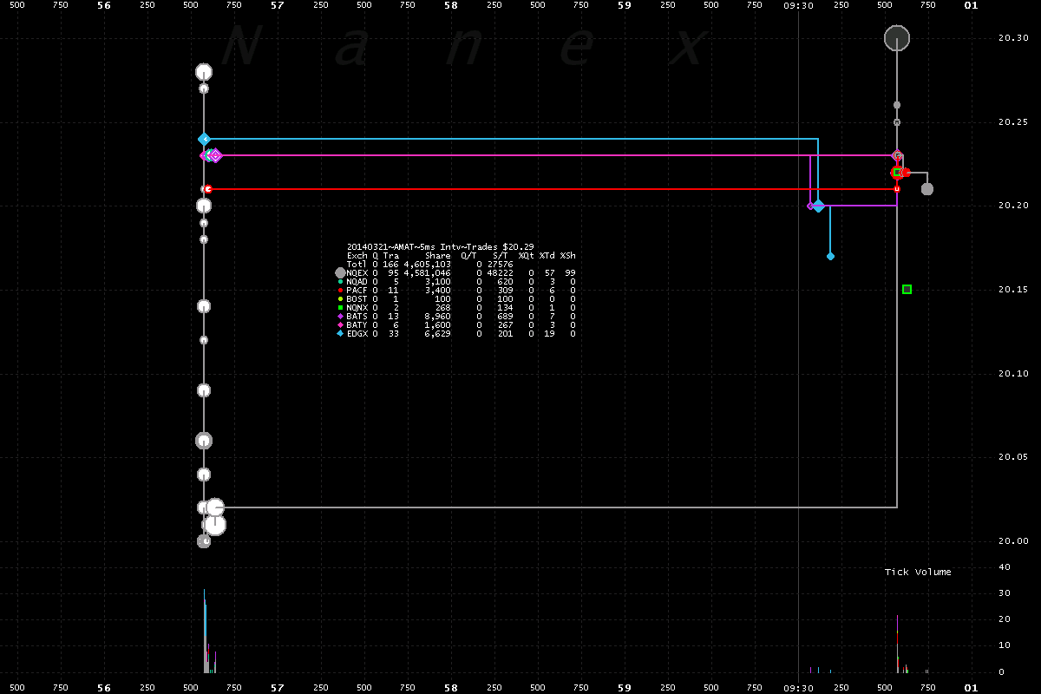The width and height of the screenshot is (1041, 694).
Task: Click the 20.15 price axis label
Action: (x=1013, y=290)
